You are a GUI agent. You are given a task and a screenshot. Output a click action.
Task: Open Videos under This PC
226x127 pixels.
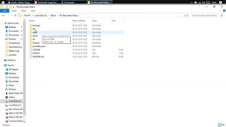(12, 97)
